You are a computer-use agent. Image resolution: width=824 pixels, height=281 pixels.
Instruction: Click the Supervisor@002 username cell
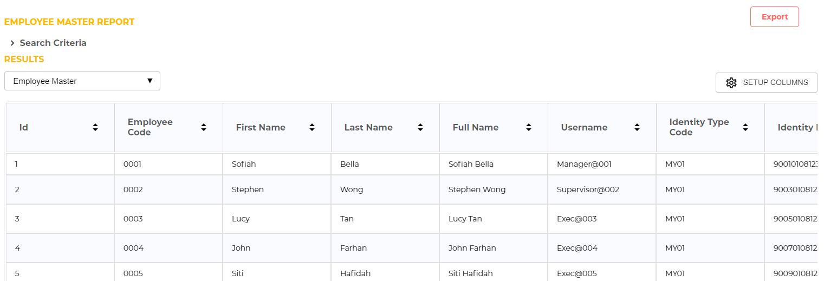click(588, 189)
